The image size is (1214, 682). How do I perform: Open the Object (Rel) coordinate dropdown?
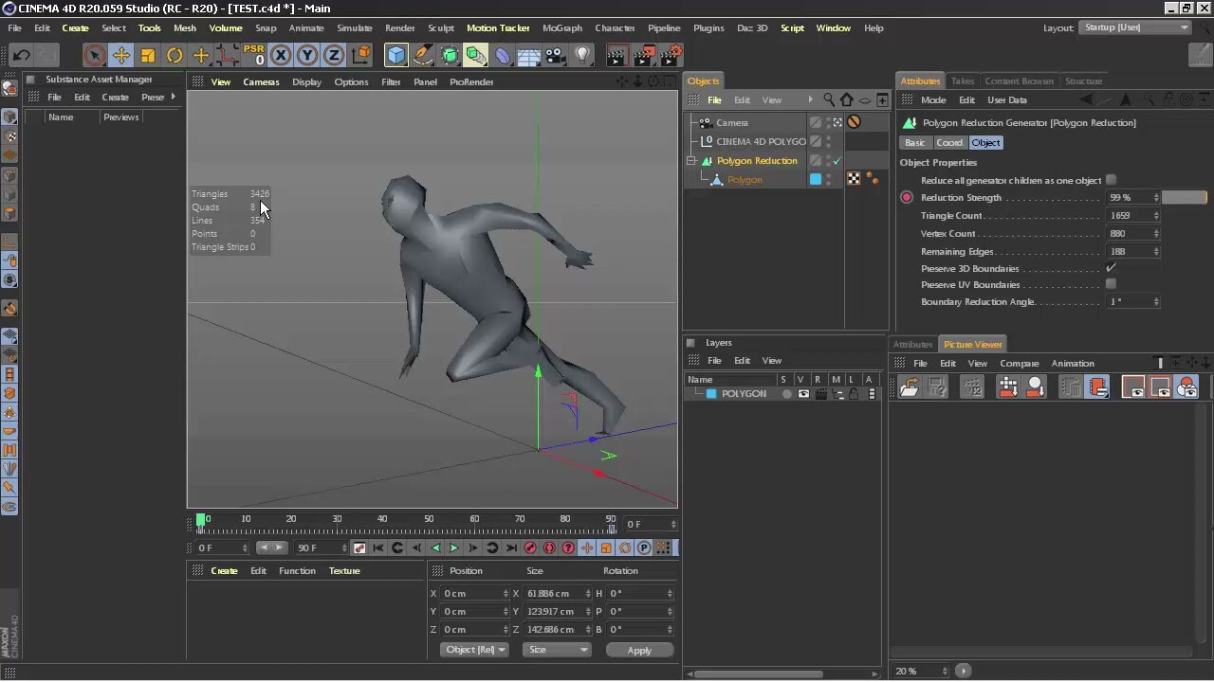pyautogui.click(x=475, y=650)
